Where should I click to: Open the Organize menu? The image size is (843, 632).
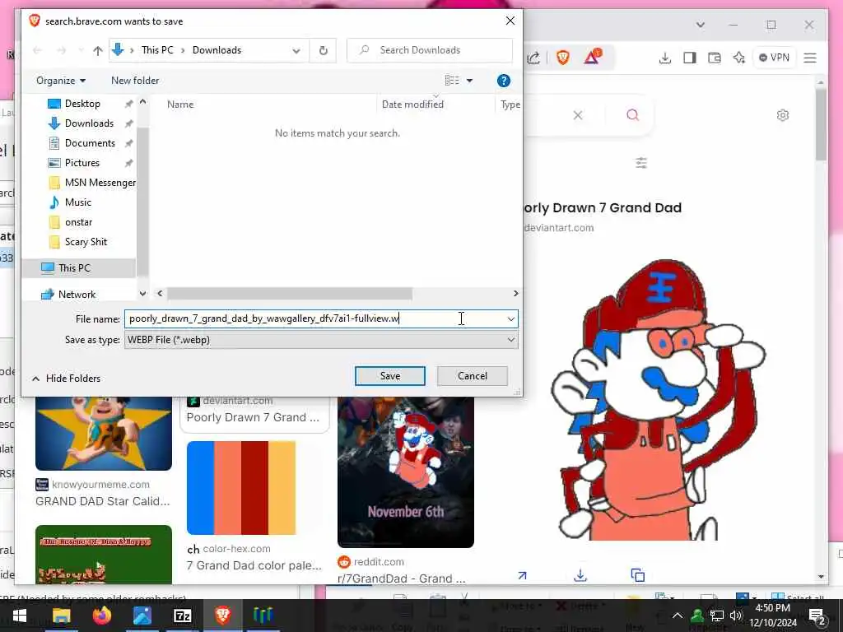pos(61,81)
